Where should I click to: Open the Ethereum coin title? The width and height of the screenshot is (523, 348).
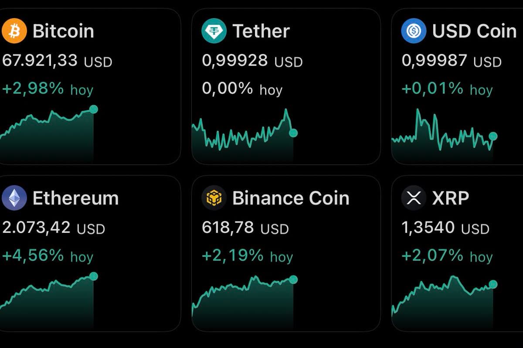click(x=75, y=198)
